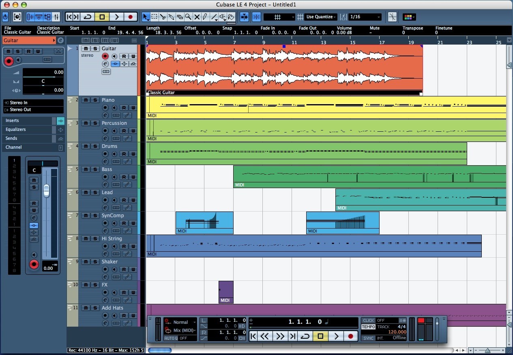Click the AUTO Q button
Image resolution: width=513 pixels, height=355 pixels.
tap(171, 338)
